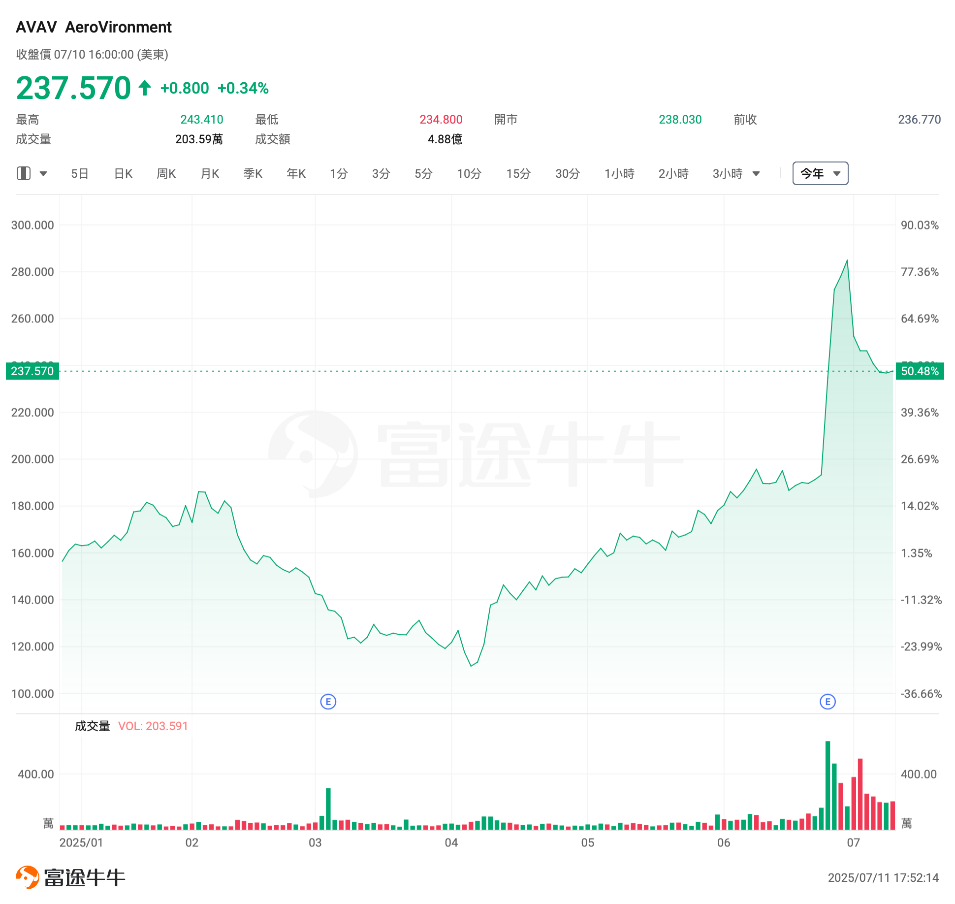This screenshot has width=955, height=904.
Task: Select the 15分 interval
Action: click(x=518, y=173)
